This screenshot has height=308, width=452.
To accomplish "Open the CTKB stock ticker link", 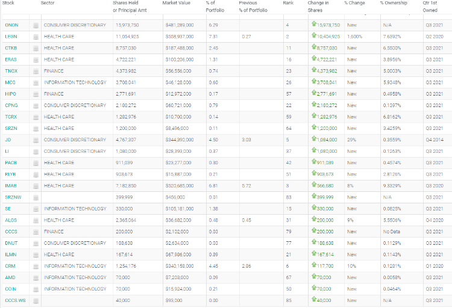I will coord(11,48).
